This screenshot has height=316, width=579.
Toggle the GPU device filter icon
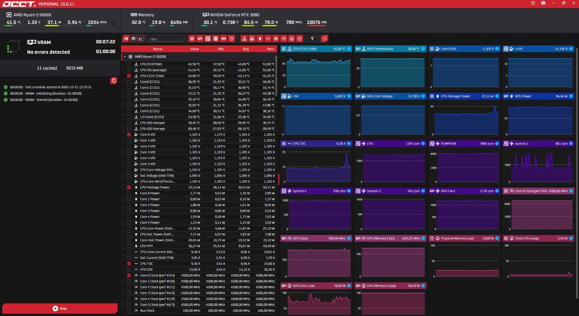tap(200, 39)
